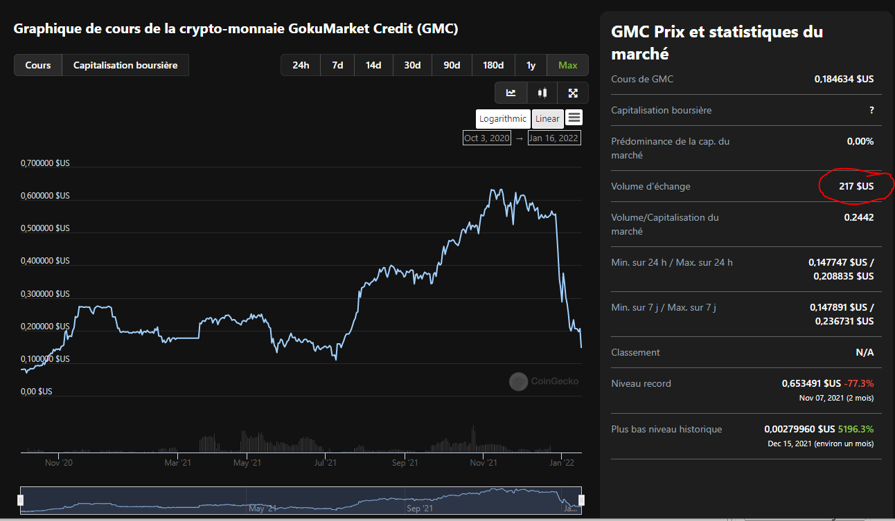Viewport: 895px width, 521px height.
Task: Show the 30d price range
Action: [412, 65]
